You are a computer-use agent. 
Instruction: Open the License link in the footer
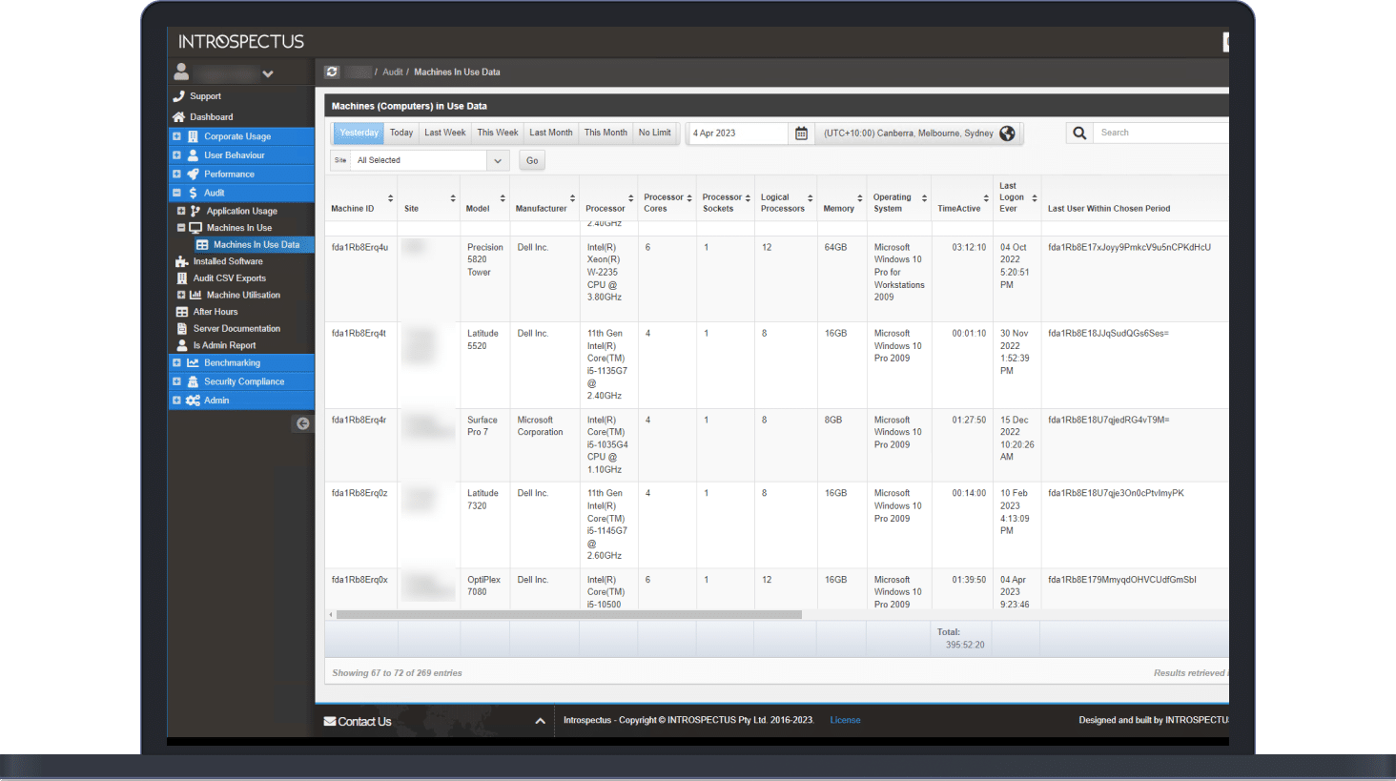845,720
